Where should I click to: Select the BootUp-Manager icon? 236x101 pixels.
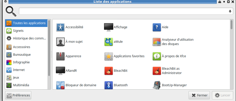coord(157,85)
